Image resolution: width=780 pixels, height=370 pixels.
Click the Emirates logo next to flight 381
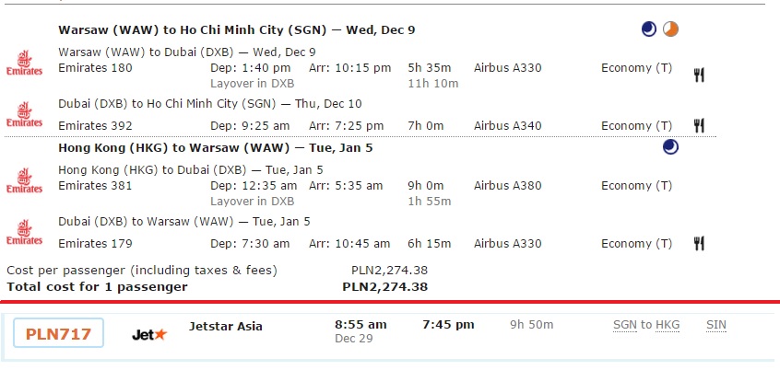coord(24,180)
